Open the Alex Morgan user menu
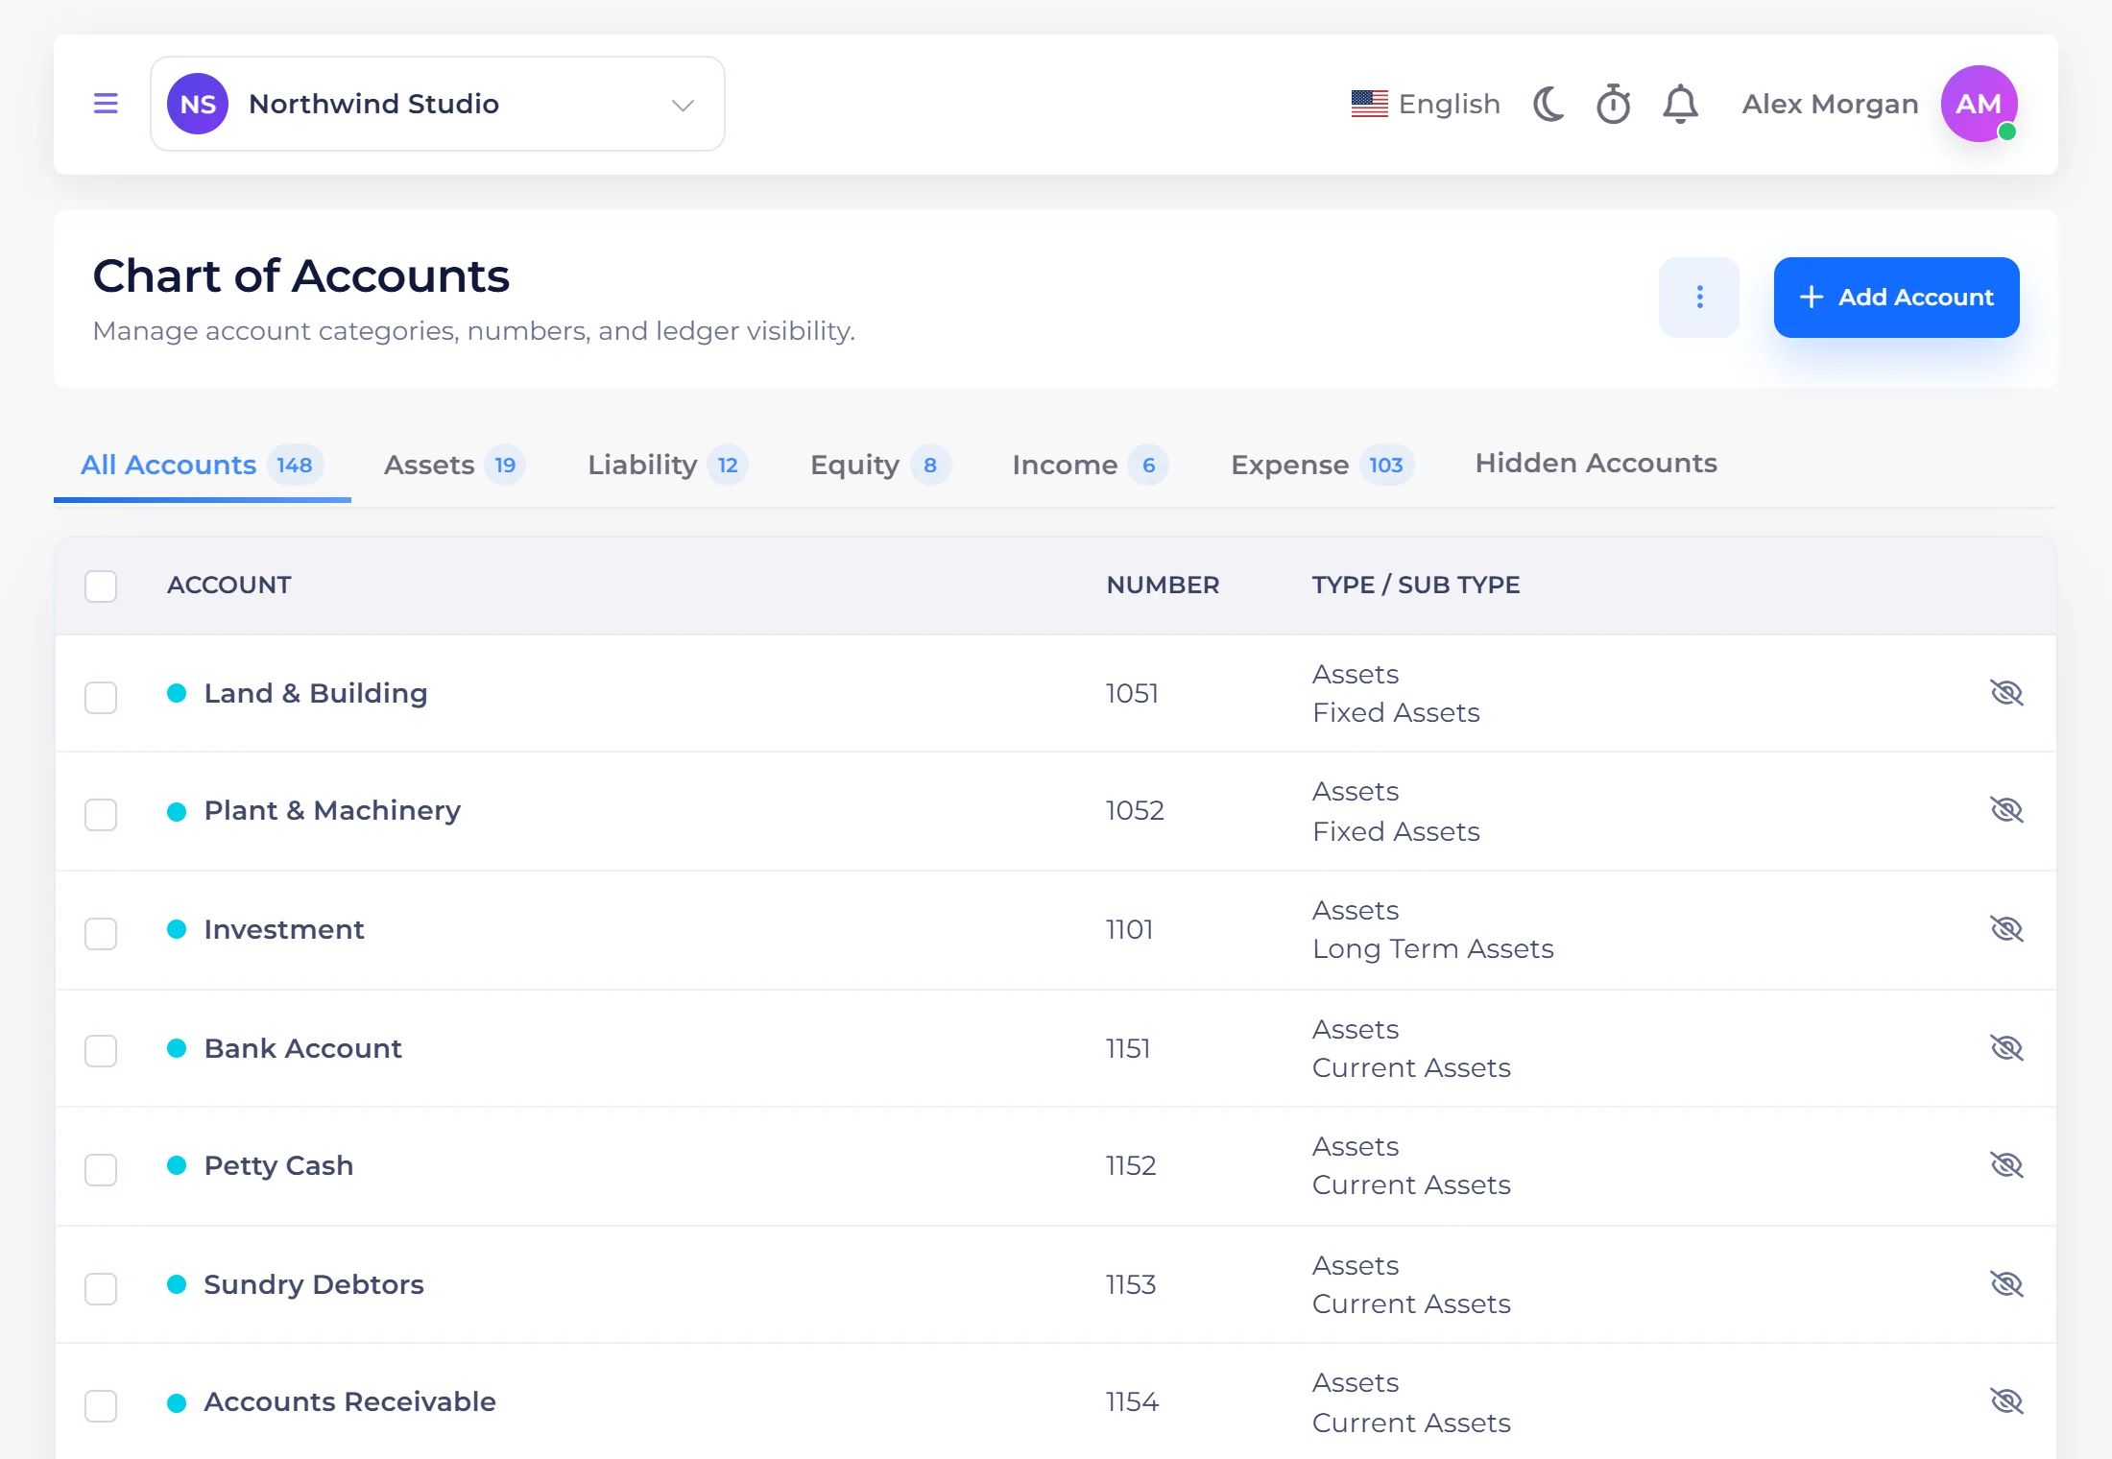Screen dimensions: 2112x1459 [x=1830, y=104]
